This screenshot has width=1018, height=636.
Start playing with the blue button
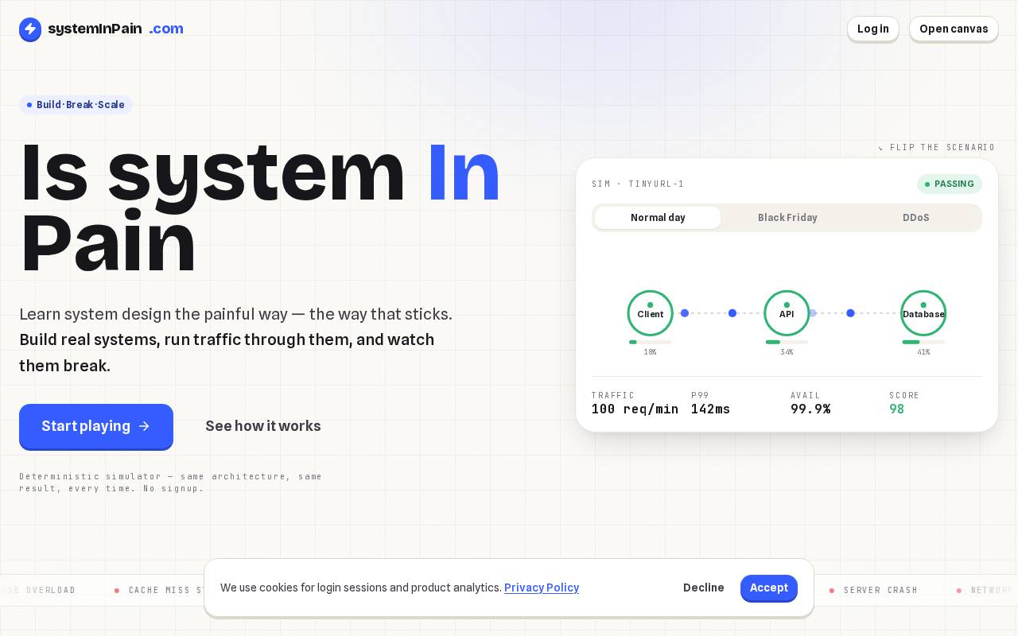[96, 426]
